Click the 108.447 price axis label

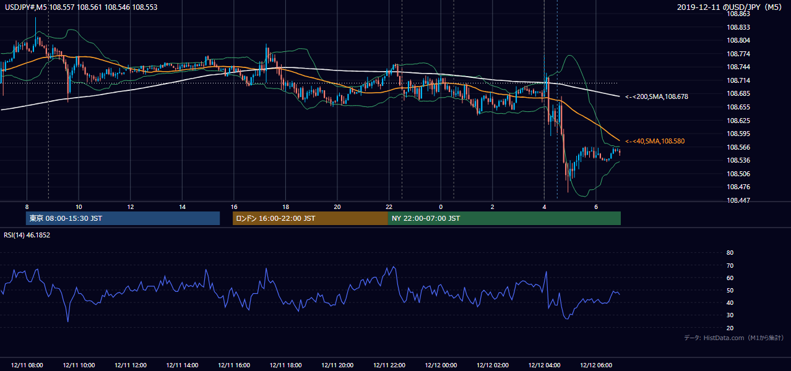tap(739, 200)
